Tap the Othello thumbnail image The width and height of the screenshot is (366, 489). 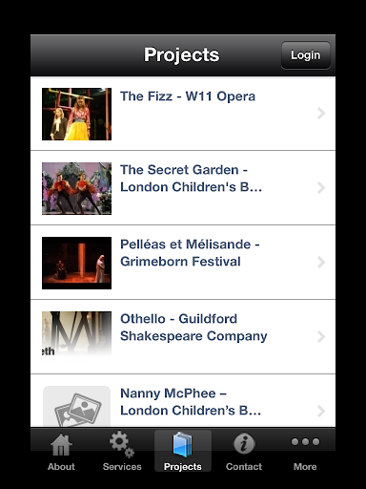(x=76, y=336)
